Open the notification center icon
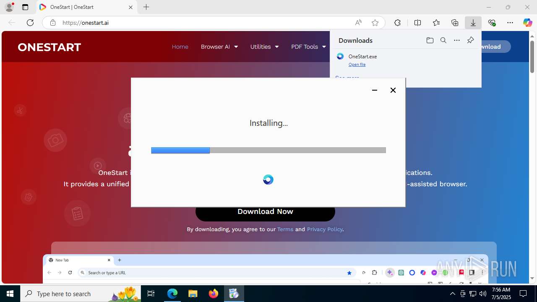Viewport: 537px width, 302px height. (x=523, y=294)
